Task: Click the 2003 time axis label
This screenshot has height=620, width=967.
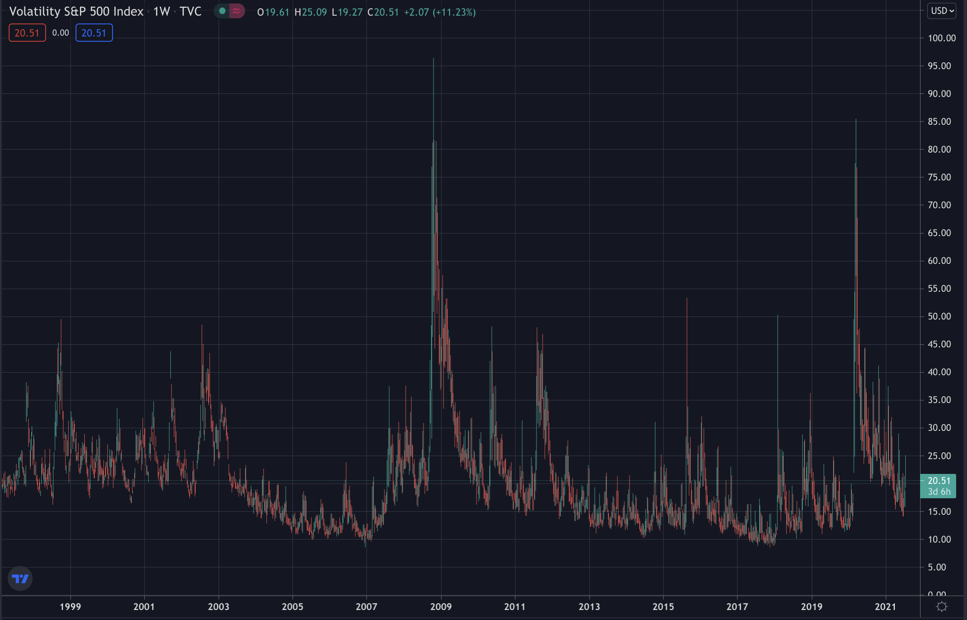Action: [x=219, y=607]
